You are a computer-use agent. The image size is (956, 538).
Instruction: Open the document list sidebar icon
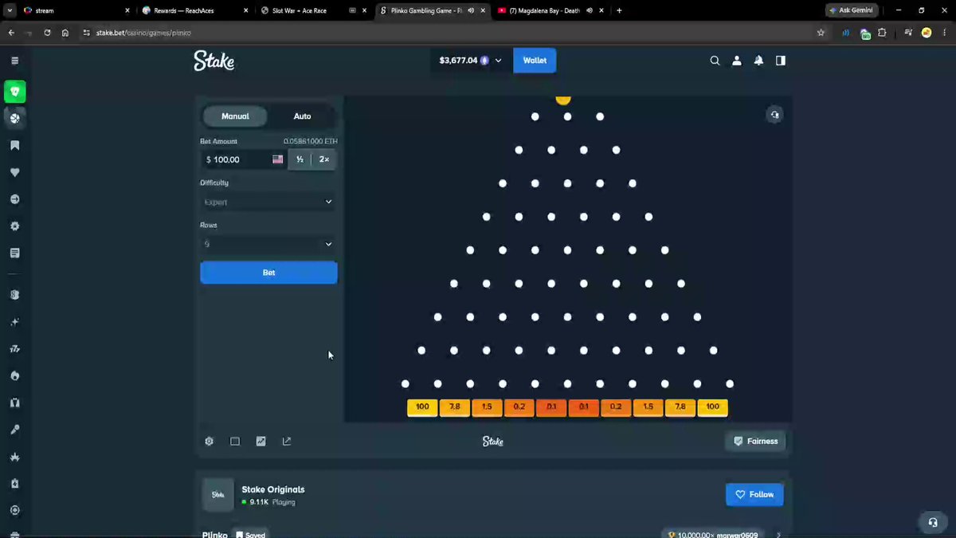coord(14,253)
